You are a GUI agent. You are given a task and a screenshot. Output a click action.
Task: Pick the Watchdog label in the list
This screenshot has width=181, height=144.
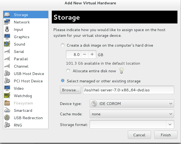[23, 96]
